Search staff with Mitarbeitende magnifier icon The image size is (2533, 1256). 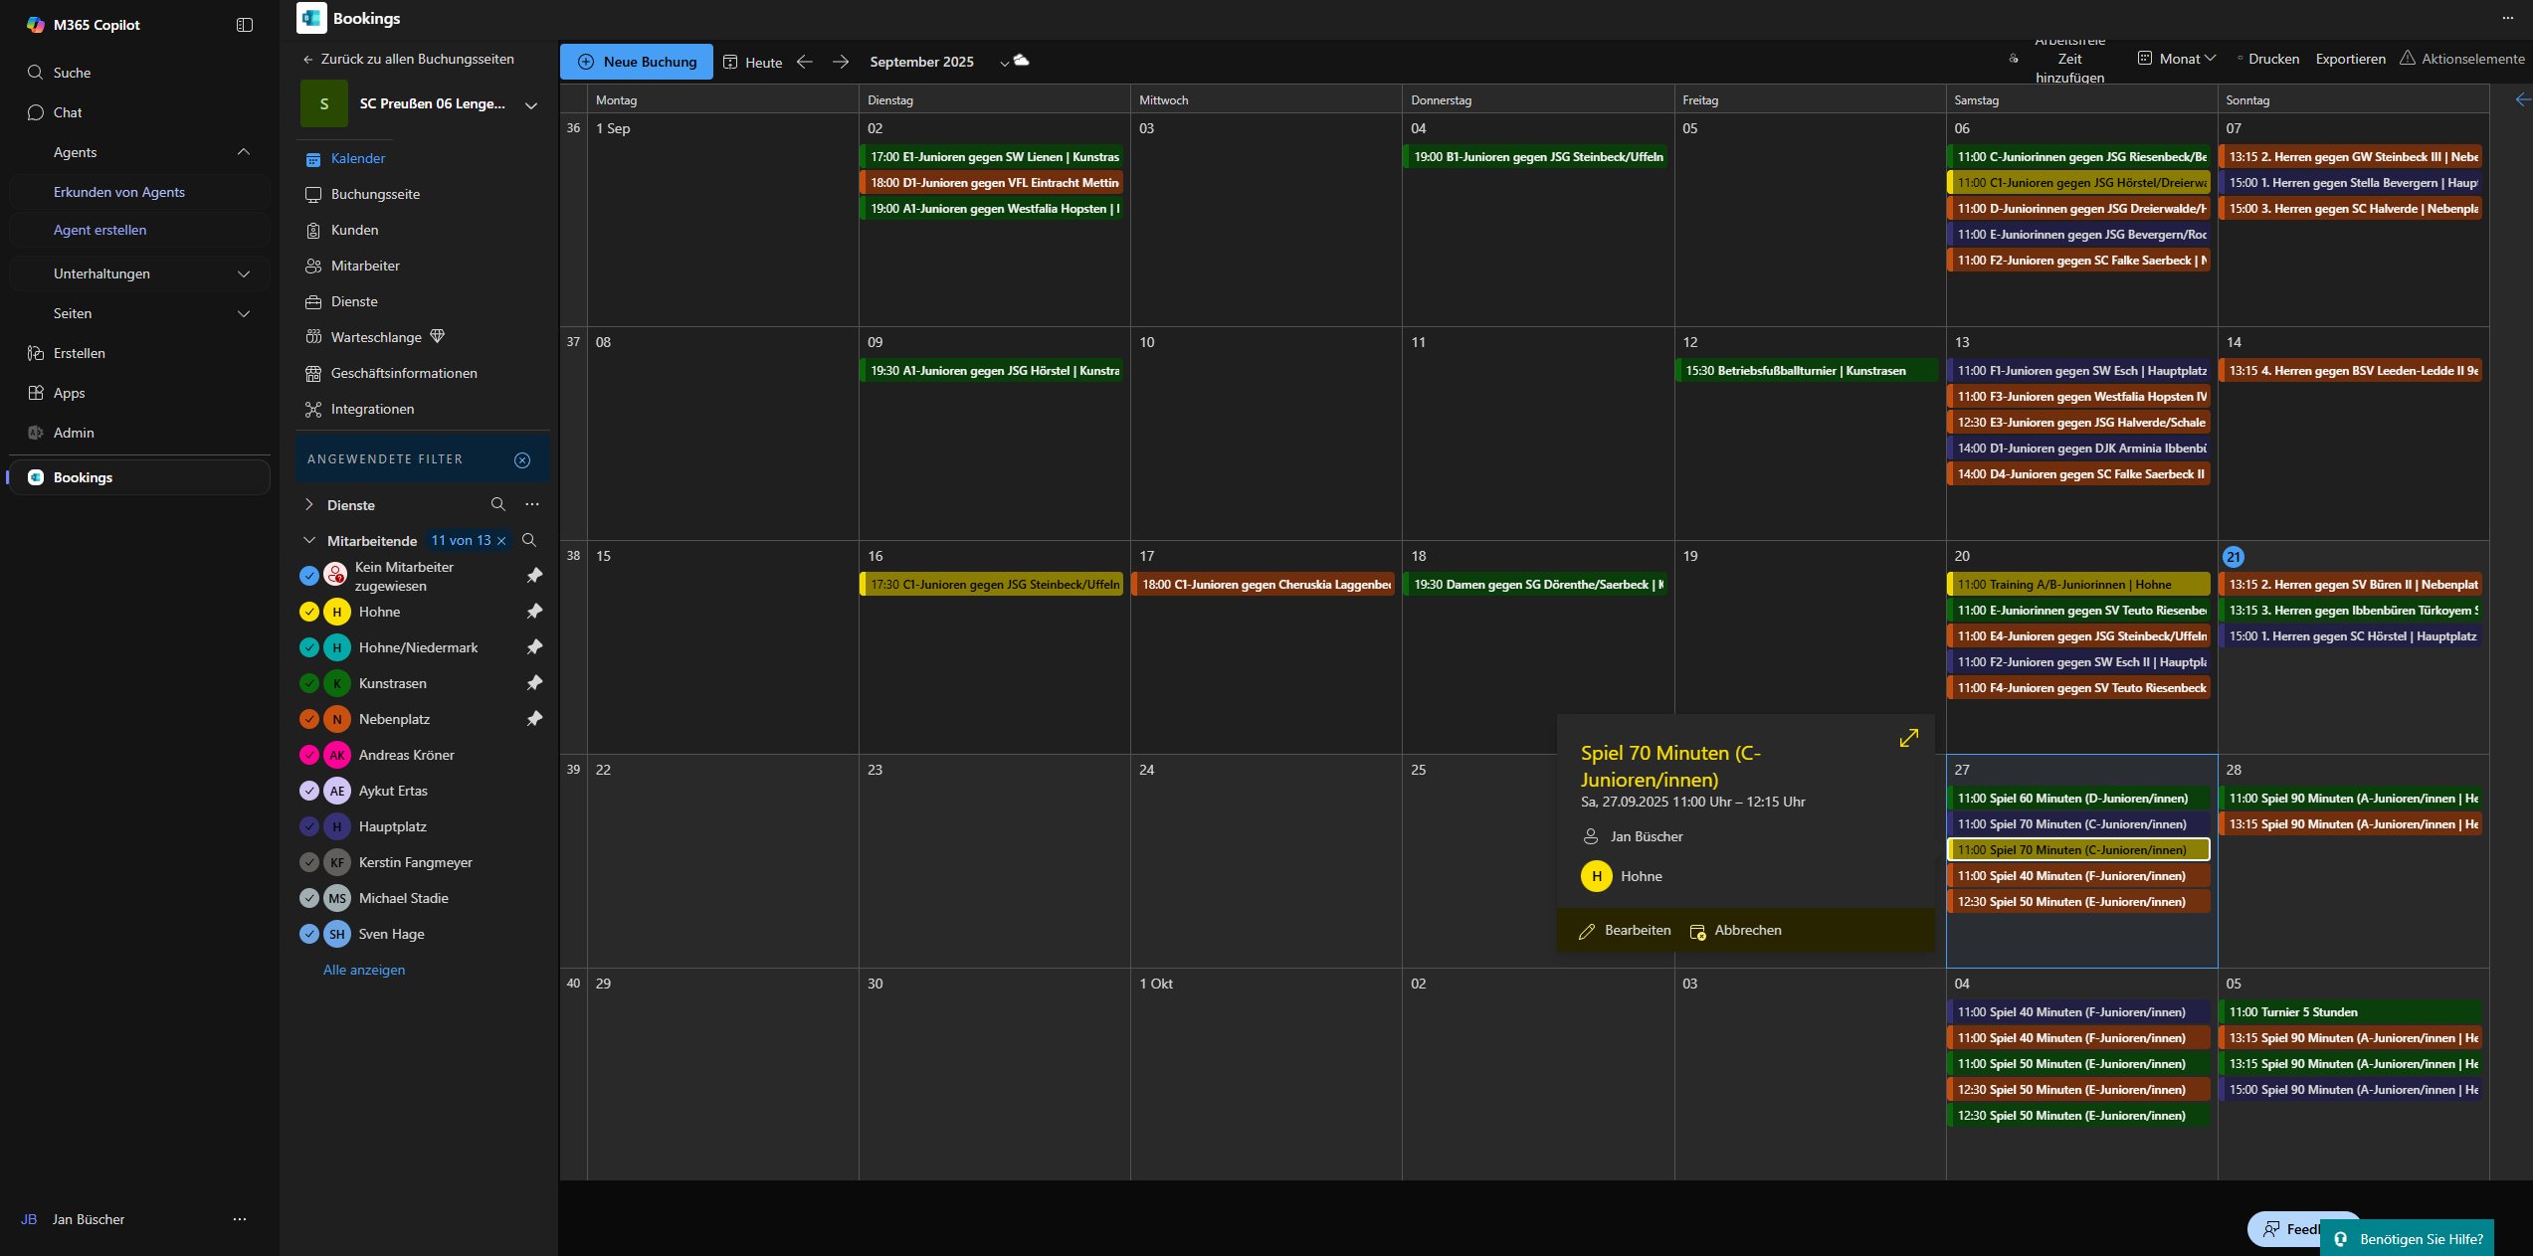[529, 540]
